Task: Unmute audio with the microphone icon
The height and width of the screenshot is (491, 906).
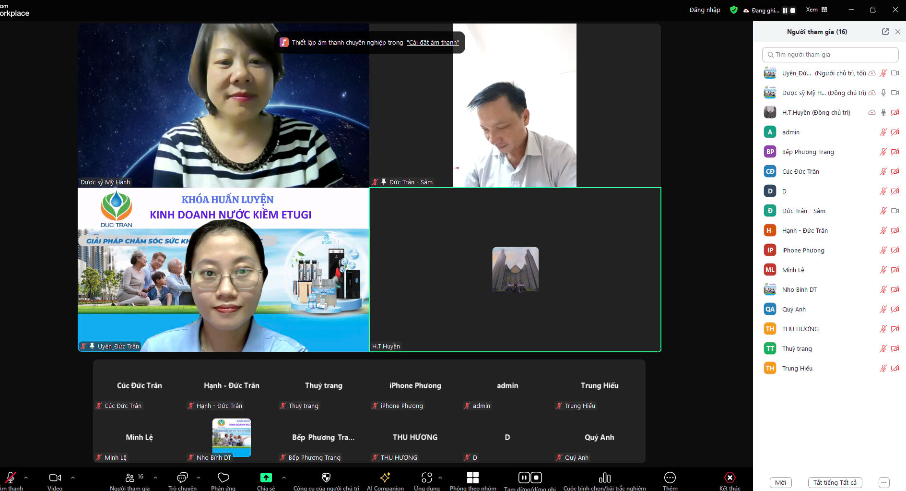Action: pos(11,478)
